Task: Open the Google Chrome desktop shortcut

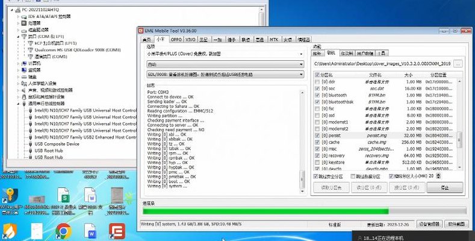Action: (63, 231)
